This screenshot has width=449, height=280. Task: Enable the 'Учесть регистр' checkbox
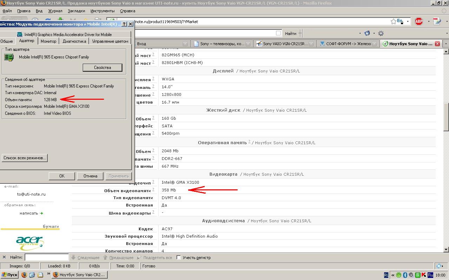coord(179,257)
